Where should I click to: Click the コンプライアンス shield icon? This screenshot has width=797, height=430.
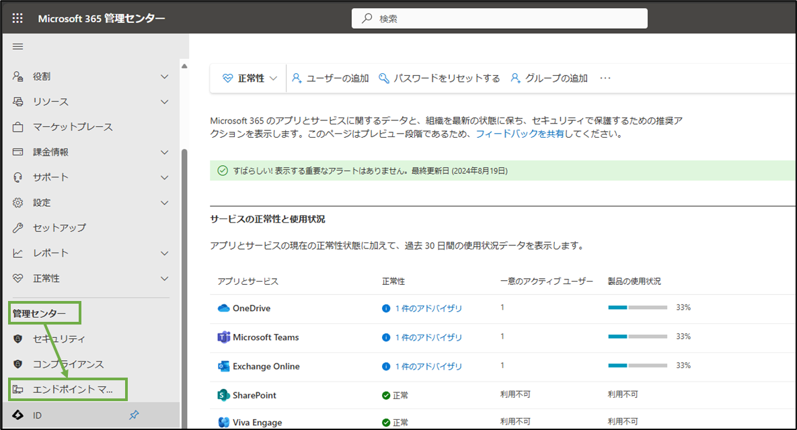pos(17,364)
